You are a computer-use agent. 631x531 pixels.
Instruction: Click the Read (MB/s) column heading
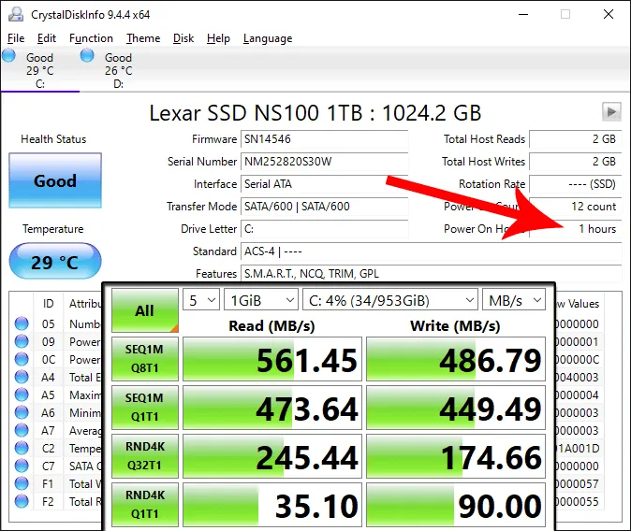[x=272, y=325]
